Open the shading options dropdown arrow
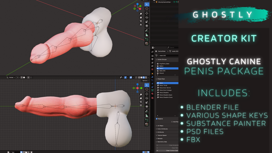This screenshot has height=153, width=272. pos(148,77)
